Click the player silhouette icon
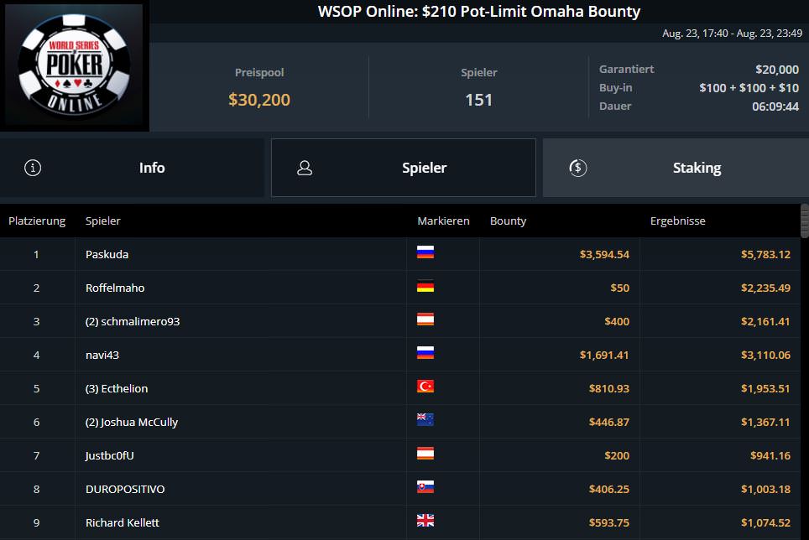This screenshot has height=540, width=809. pyautogui.click(x=305, y=168)
